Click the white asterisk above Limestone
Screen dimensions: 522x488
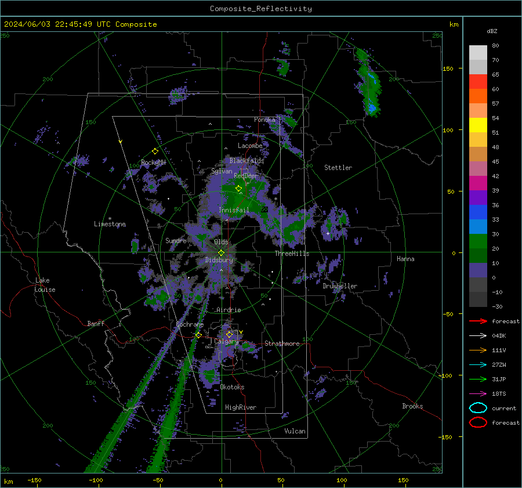point(110,219)
